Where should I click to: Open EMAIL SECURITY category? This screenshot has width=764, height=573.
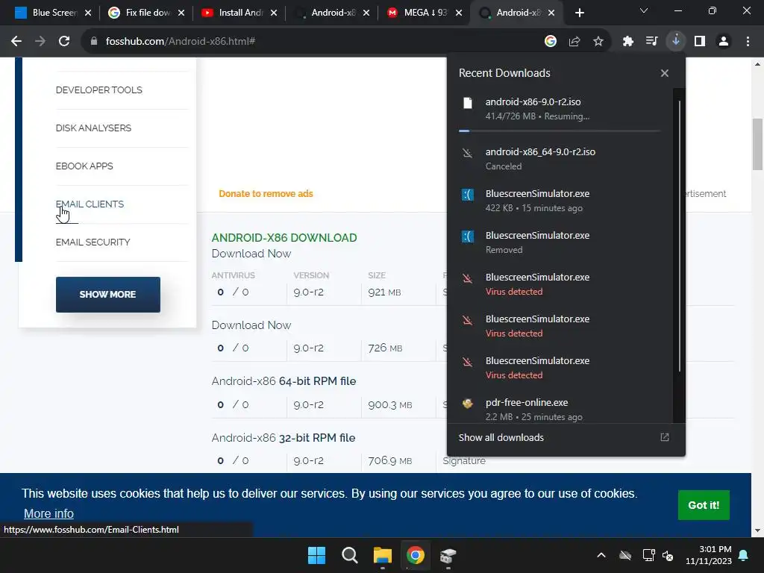click(x=93, y=242)
